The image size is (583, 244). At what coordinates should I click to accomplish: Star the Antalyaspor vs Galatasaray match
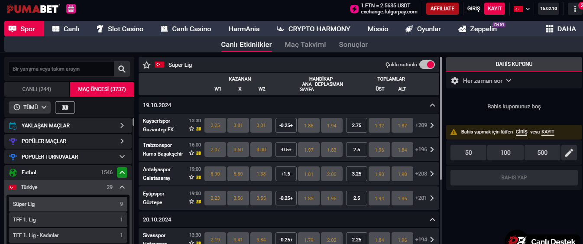[191, 177]
